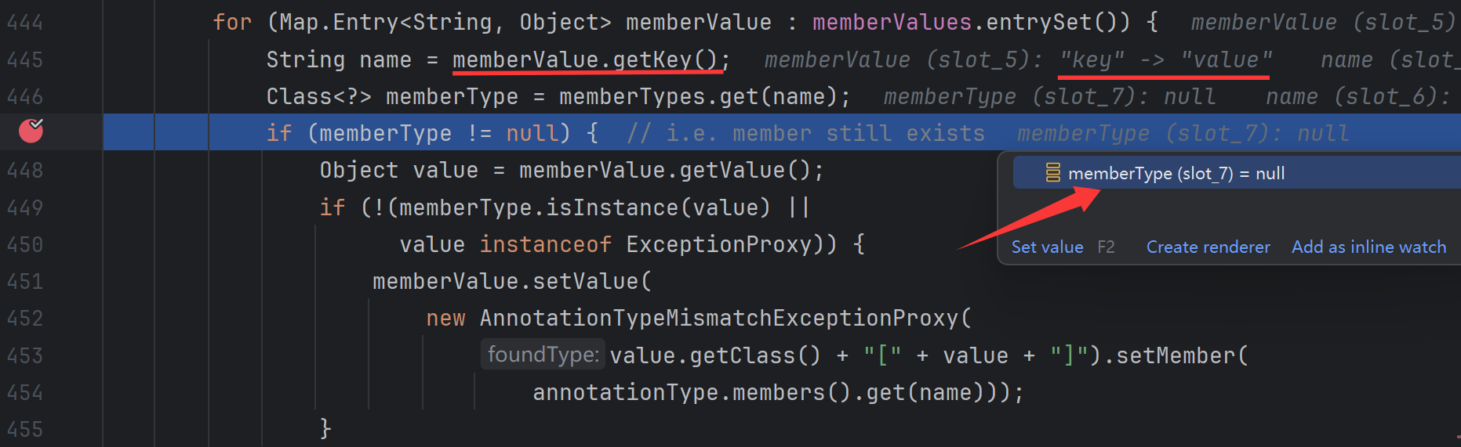The width and height of the screenshot is (1461, 447).
Task: Choose Add as inline watch
Action: pos(1368,247)
